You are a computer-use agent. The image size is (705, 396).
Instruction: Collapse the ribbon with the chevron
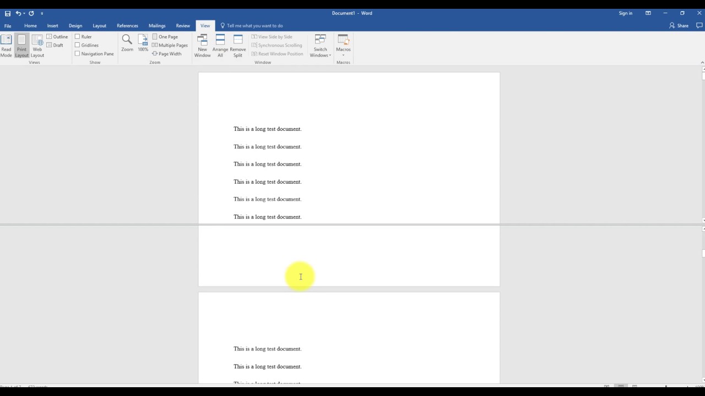point(702,63)
